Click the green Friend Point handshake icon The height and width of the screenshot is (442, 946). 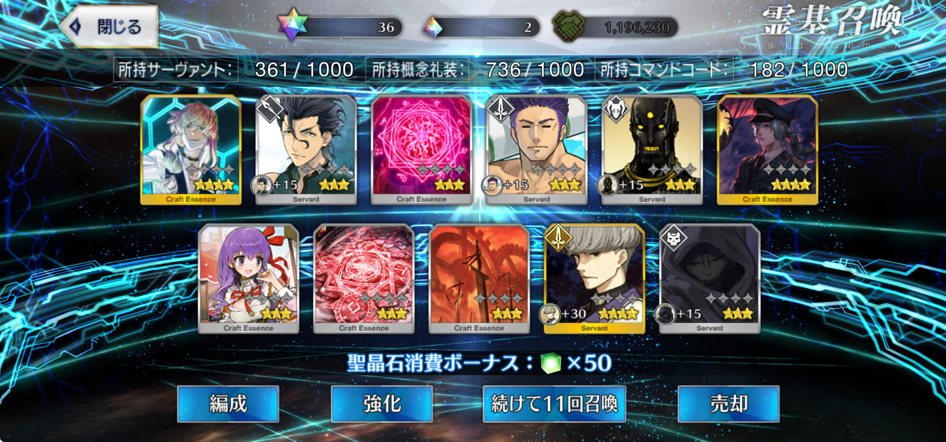[x=568, y=26]
